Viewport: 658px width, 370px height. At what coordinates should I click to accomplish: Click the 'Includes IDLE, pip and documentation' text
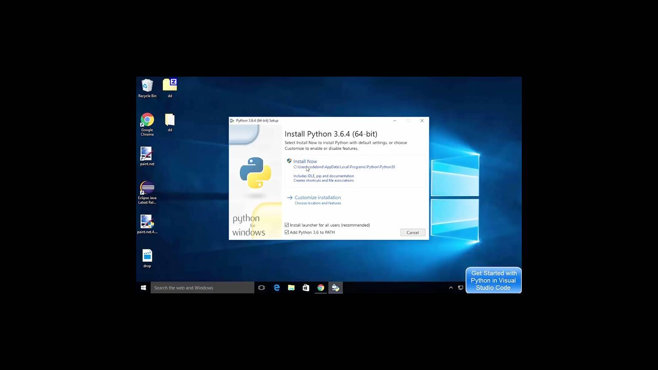coord(323,176)
